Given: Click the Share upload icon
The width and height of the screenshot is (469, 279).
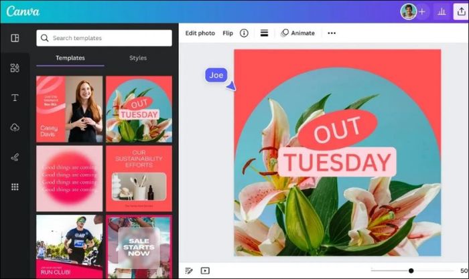Looking at the screenshot, I should point(461,11).
